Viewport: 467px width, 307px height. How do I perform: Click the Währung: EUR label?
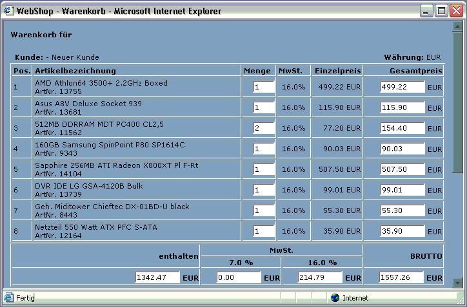pos(412,57)
